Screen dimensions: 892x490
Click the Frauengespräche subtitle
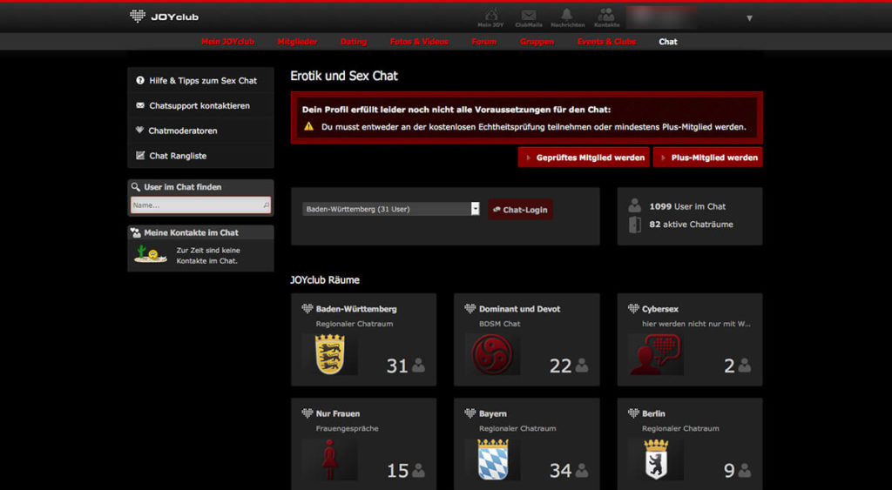point(347,428)
